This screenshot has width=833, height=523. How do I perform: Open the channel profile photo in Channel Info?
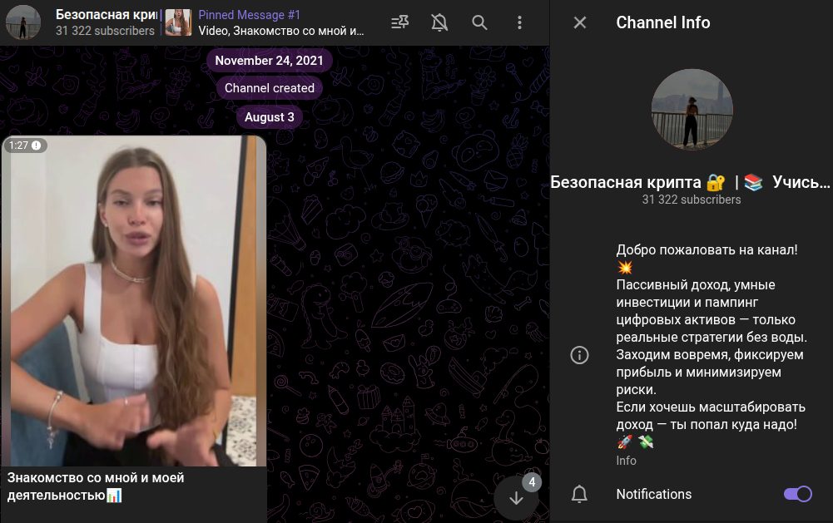pos(692,110)
